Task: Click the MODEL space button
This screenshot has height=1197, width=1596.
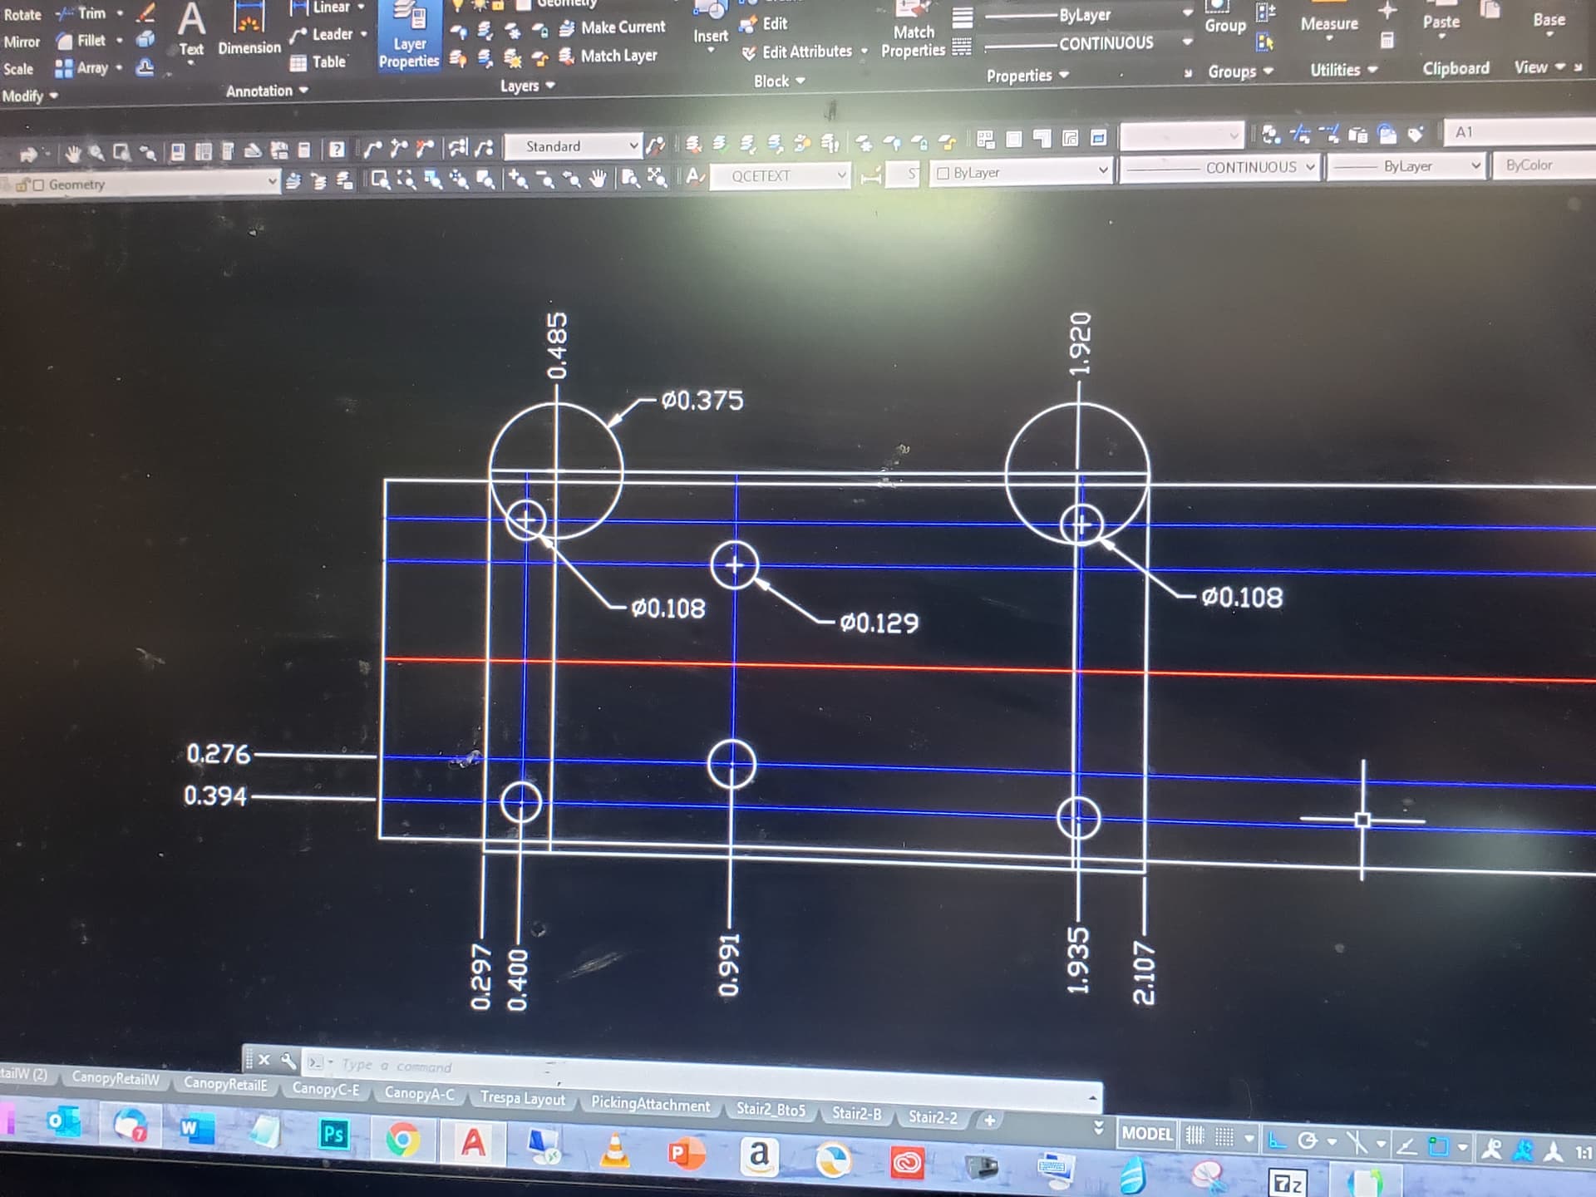Action: point(1146,1133)
